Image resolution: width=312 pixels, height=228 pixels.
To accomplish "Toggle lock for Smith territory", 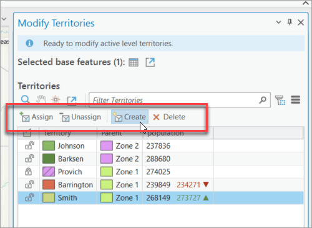I will [x=29, y=197].
